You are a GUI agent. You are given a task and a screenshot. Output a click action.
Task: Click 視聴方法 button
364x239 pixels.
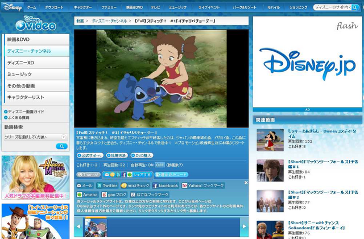(x=117, y=155)
